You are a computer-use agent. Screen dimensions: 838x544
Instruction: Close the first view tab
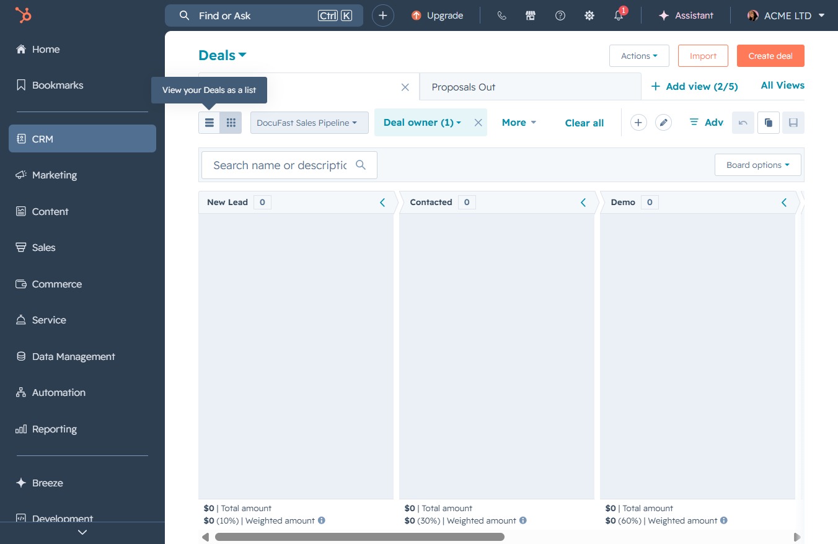pos(405,87)
